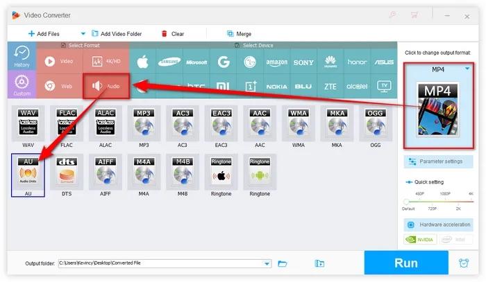Open Honor device presets
The image size is (486, 282).
[x=357, y=62]
